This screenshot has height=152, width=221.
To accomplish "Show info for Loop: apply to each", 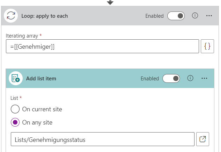I will 195,16.
